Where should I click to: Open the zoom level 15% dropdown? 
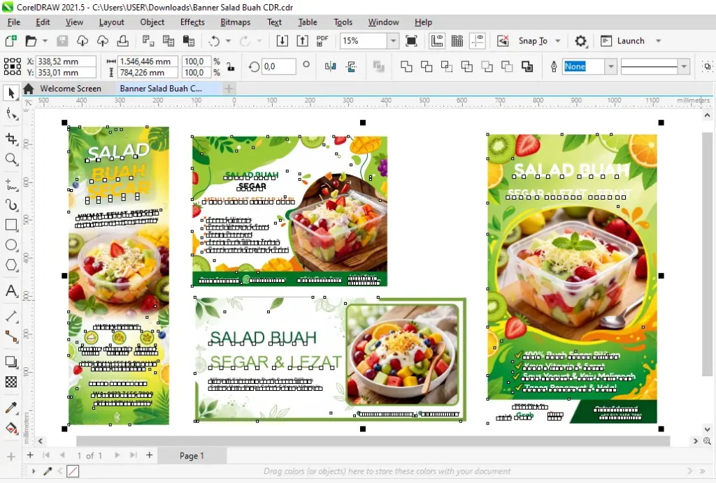(393, 41)
